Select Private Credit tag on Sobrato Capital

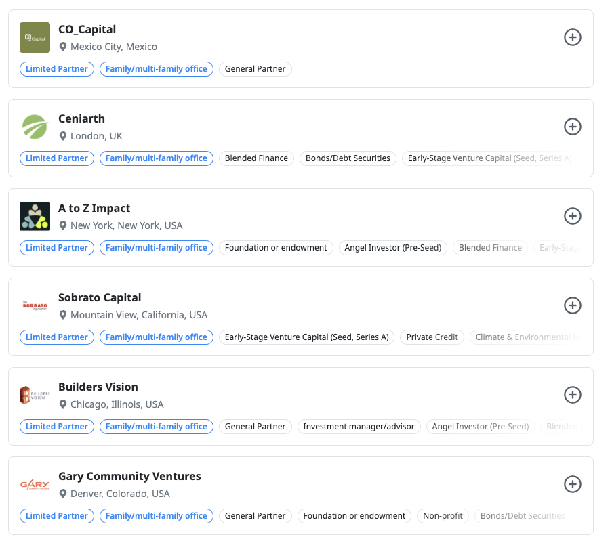[x=432, y=337]
